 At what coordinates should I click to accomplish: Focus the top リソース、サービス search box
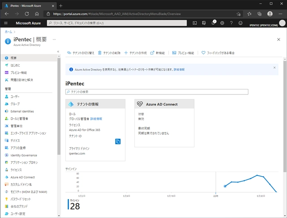(x=117, y=23)
